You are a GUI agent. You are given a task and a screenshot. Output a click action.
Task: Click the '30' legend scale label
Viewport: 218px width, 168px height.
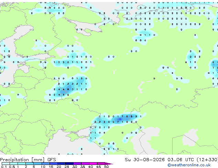click(x=75, y=167)
